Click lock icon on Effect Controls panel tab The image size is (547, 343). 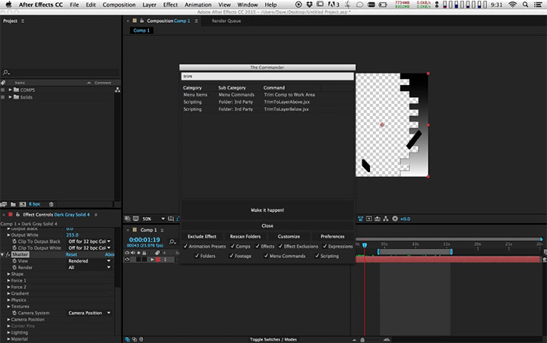(17, 215)
